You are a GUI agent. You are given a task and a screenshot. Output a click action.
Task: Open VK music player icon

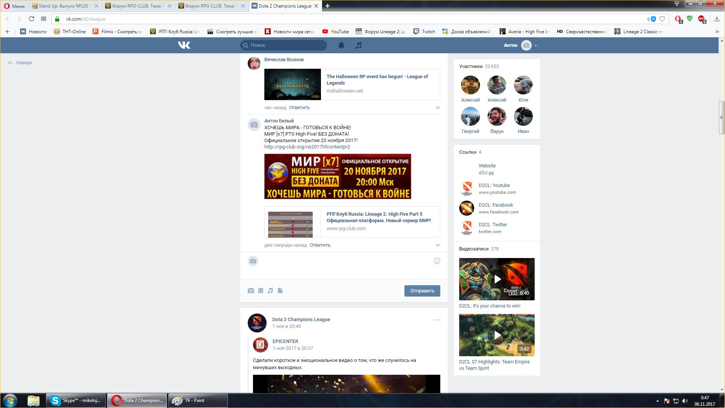point(359,45)
